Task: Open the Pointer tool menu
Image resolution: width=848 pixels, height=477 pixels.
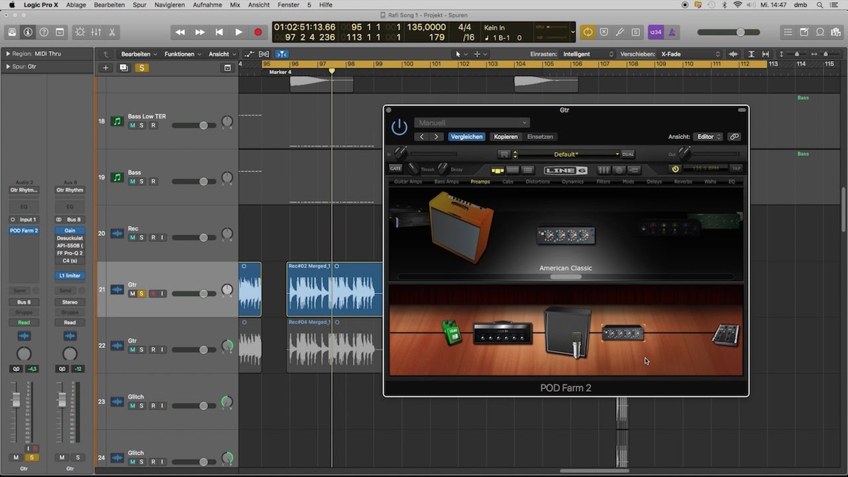Action: [460, 54]
